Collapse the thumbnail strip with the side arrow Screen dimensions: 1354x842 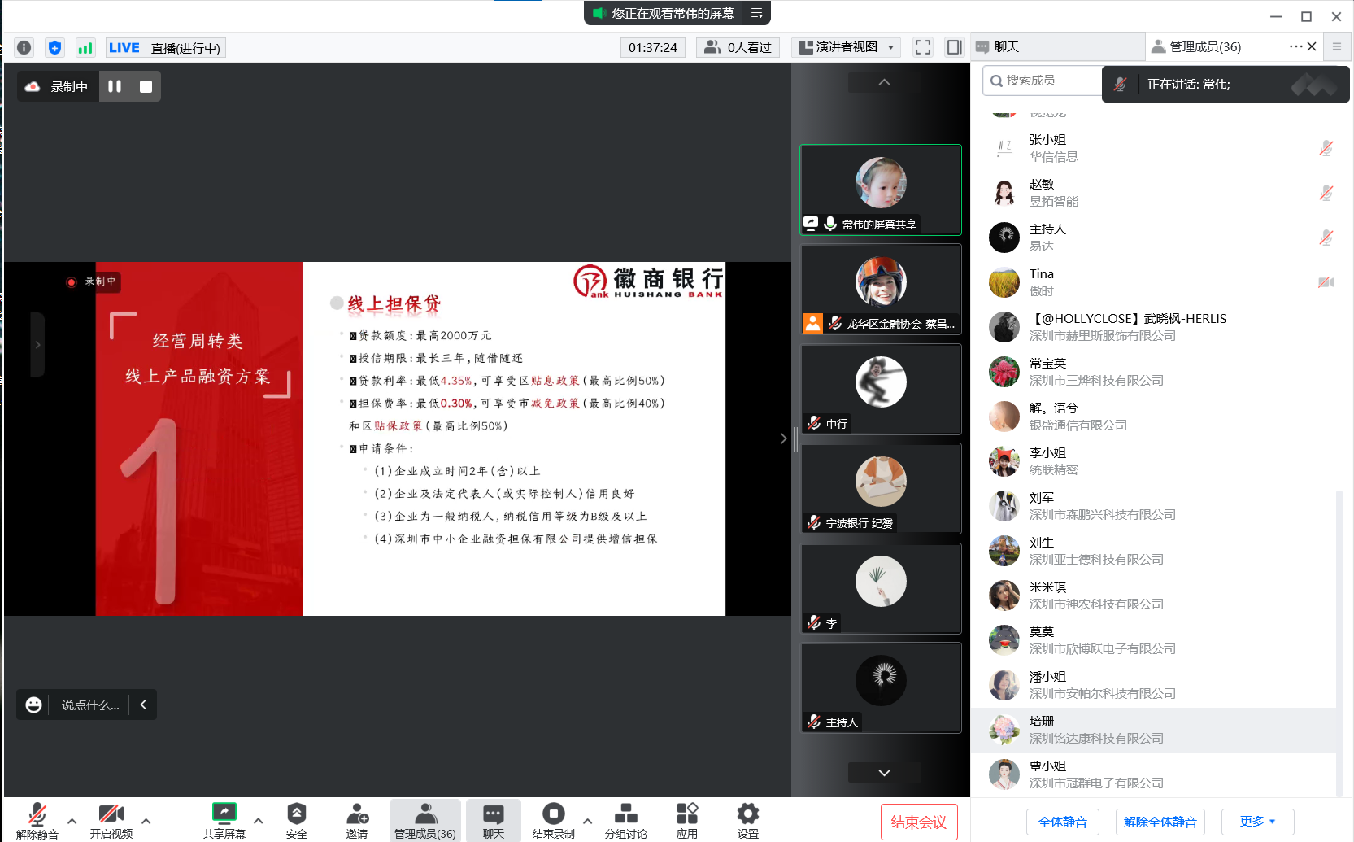783,438
